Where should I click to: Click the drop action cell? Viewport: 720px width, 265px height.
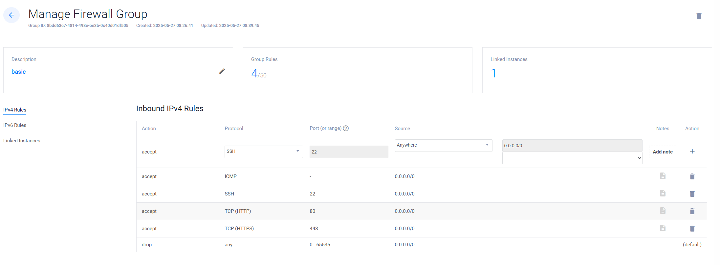point(147,245)
